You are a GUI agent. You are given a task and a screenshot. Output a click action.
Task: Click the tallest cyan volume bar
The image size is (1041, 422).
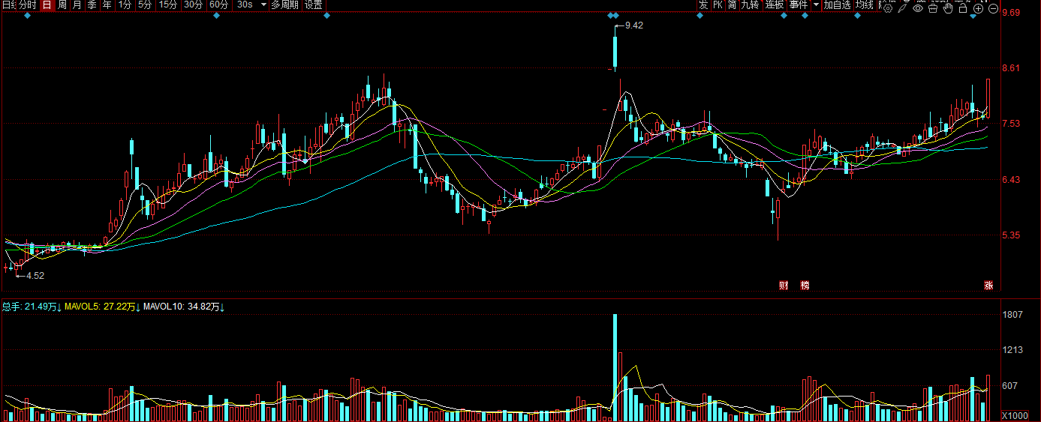tap(615, 367)
